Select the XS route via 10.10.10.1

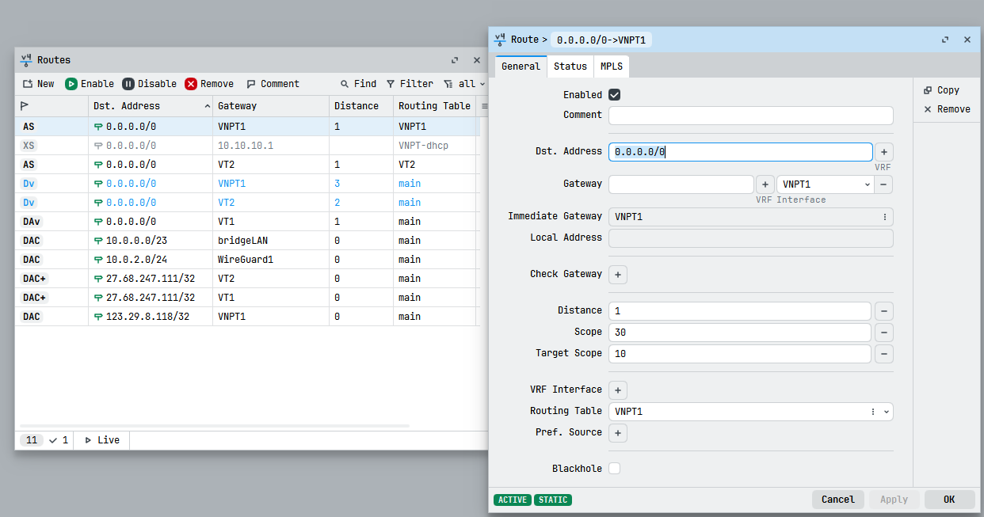[247, 146]
